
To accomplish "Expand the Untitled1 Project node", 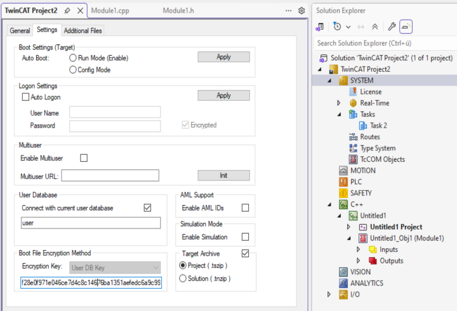I will point(348,227).
